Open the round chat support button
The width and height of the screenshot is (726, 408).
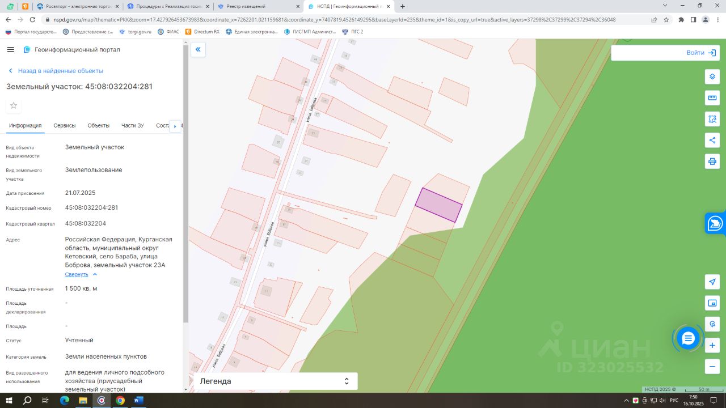[x=688, y=339]
